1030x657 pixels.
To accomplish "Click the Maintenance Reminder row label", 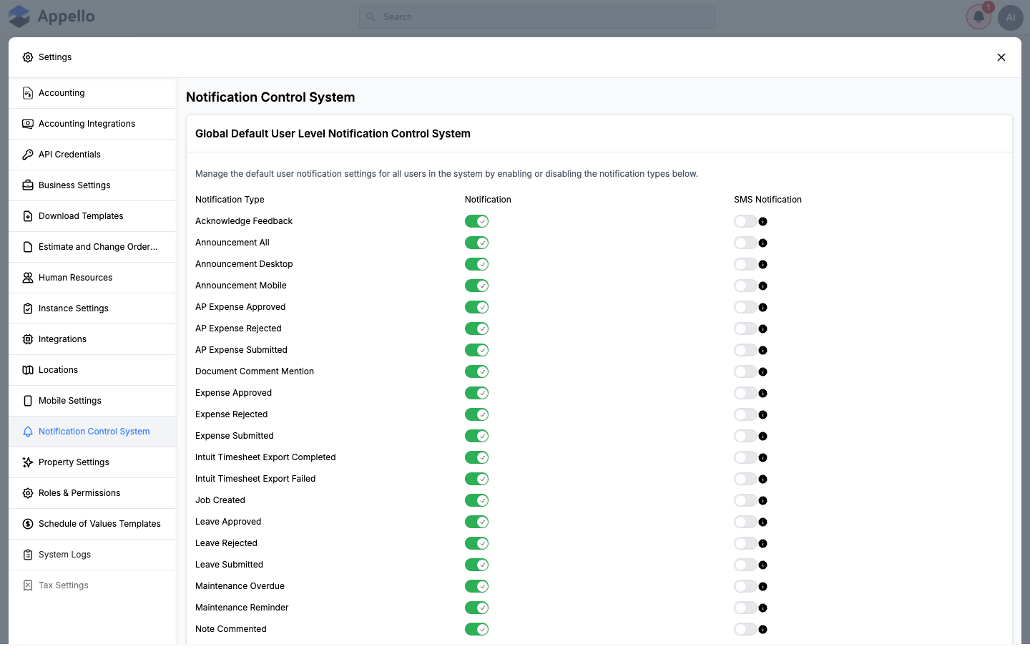I will click(x=242, y=608).
